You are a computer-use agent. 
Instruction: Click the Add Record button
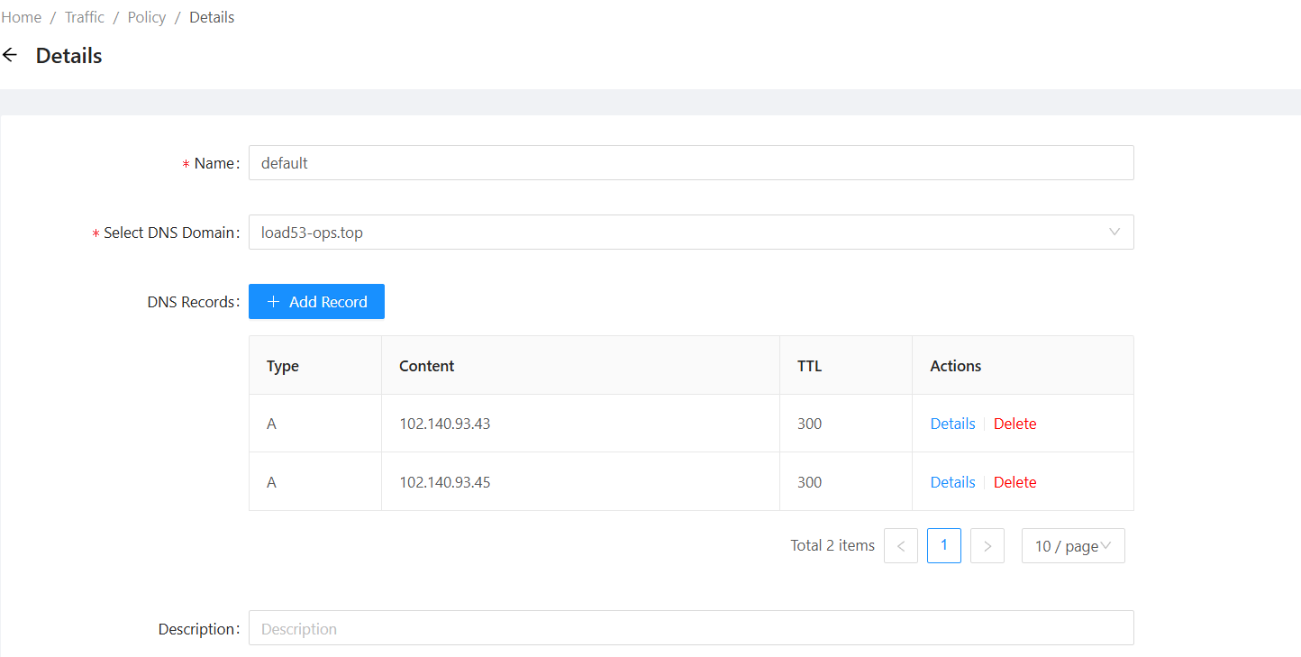(x=316, y=302)
